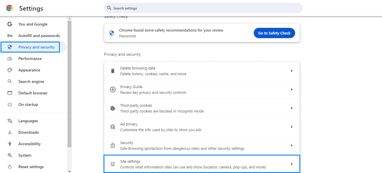382x173 pixels.
Task: Go to Search engine settings
Action: [31, 81]
